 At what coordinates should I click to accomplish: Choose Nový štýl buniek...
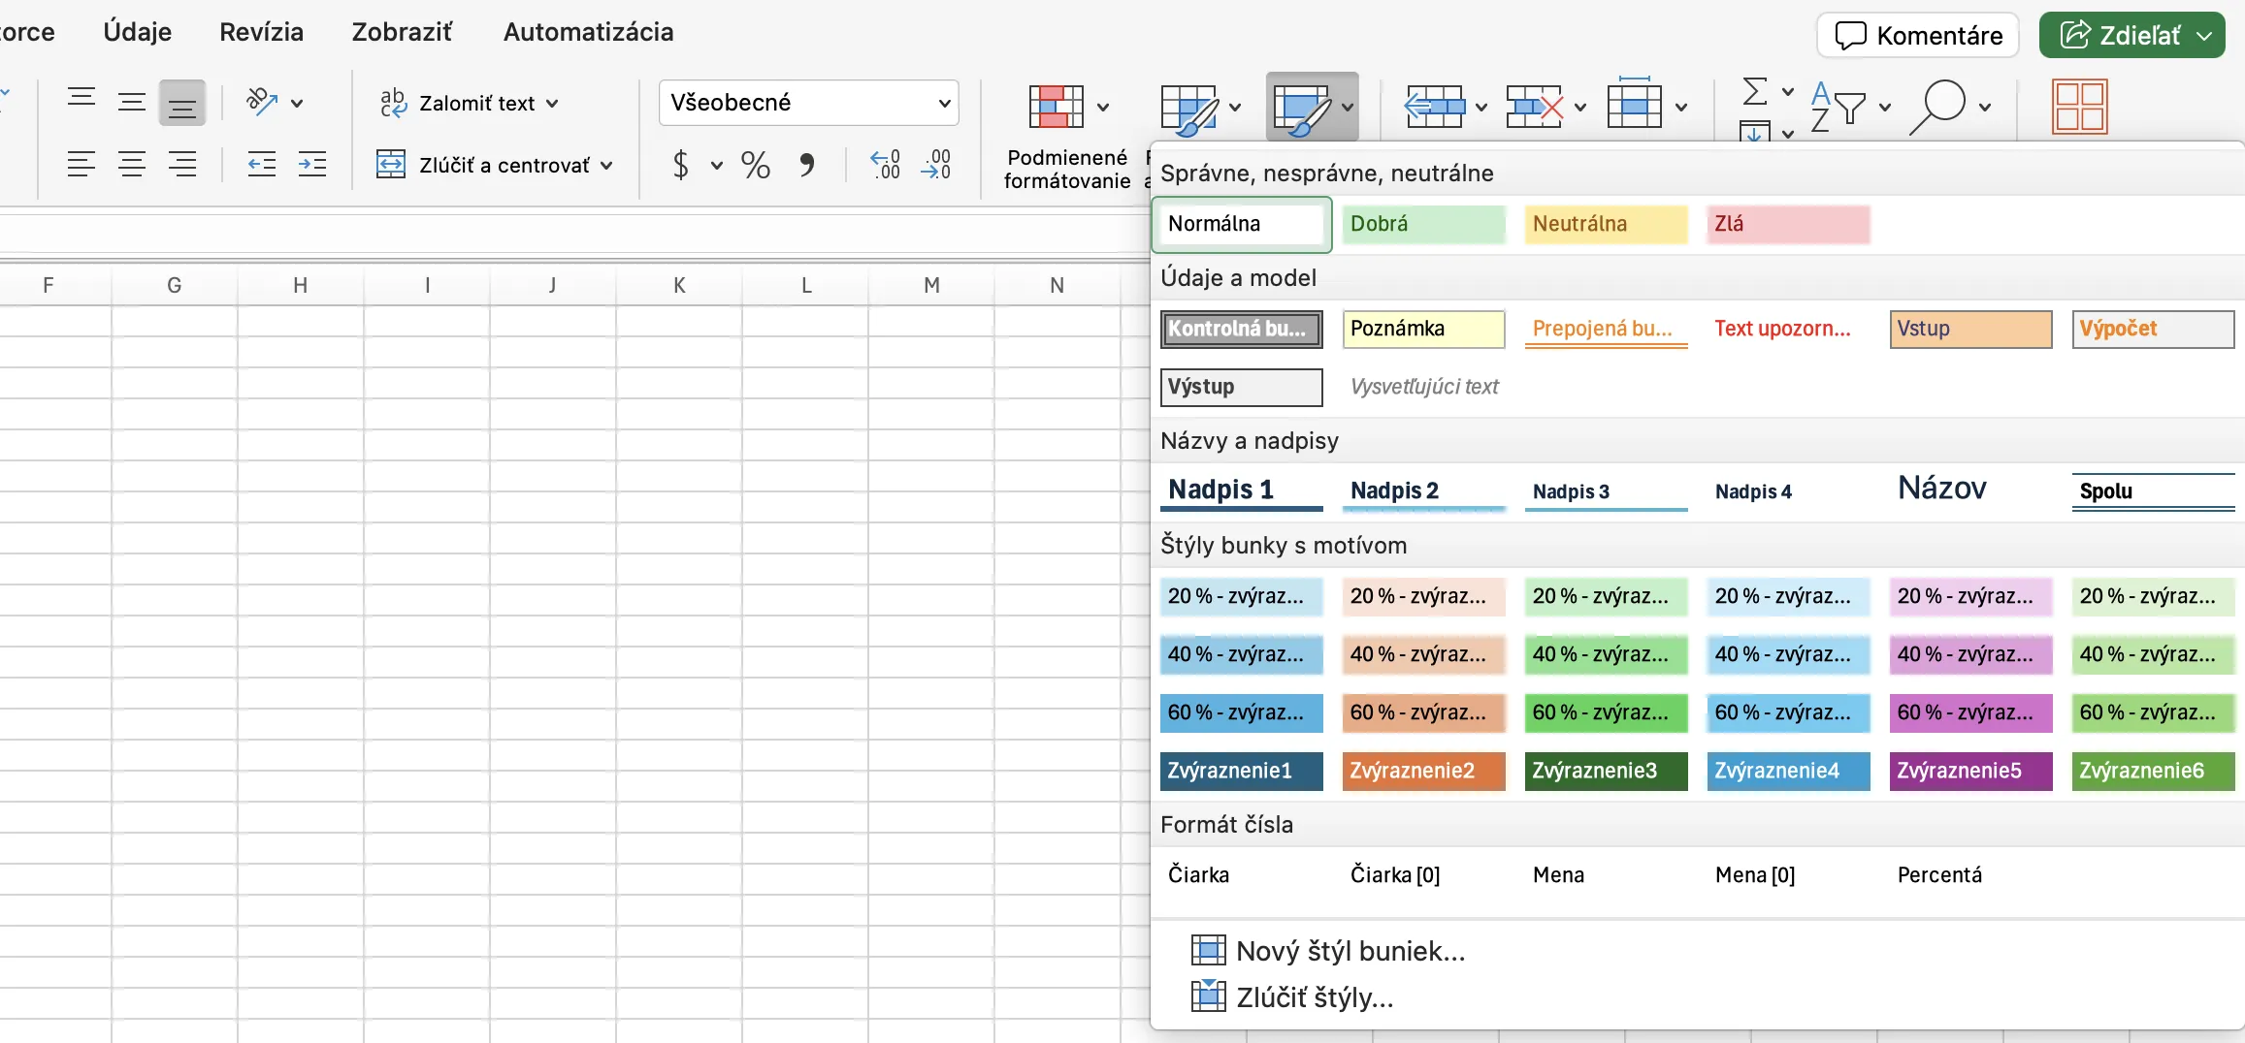pos(1328,951)
